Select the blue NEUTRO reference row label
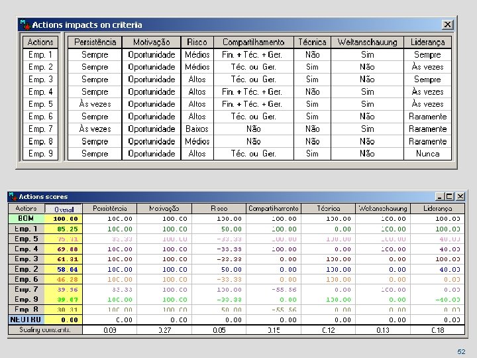Screen dimensions: 477x358 point(26,320)
